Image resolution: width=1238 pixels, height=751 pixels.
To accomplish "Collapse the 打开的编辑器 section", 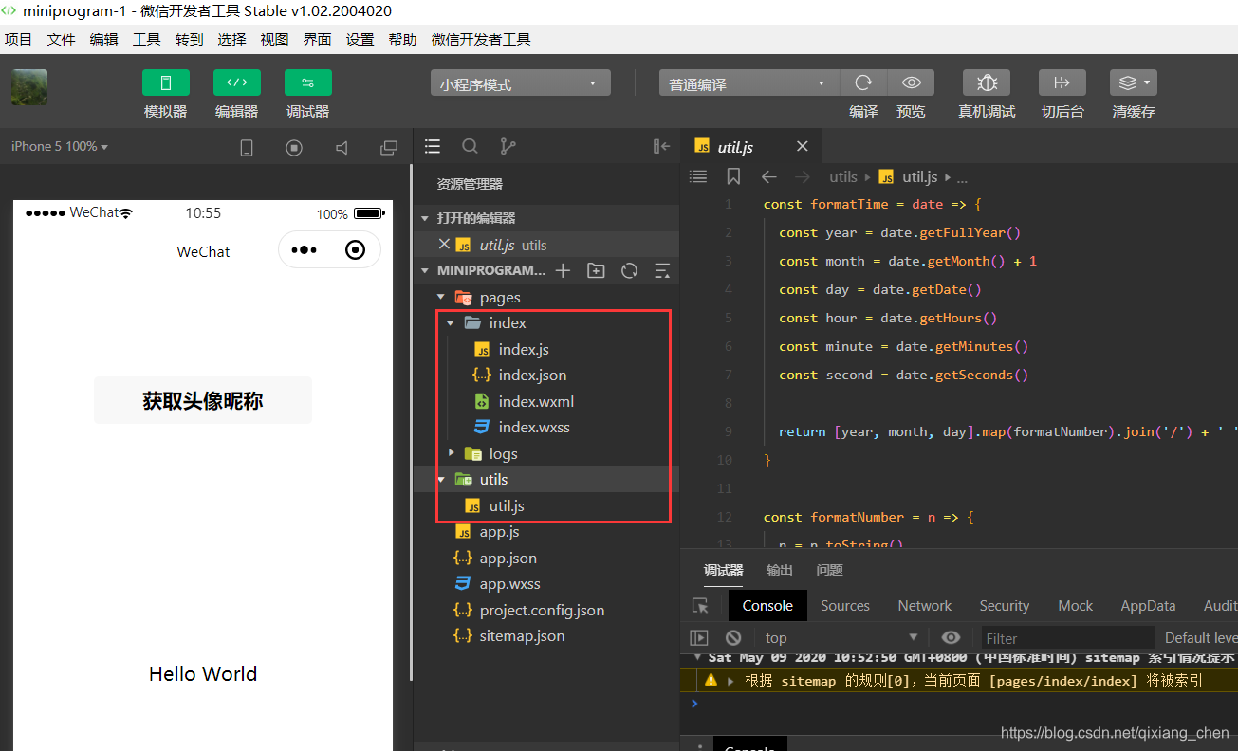I will (425, 218).
